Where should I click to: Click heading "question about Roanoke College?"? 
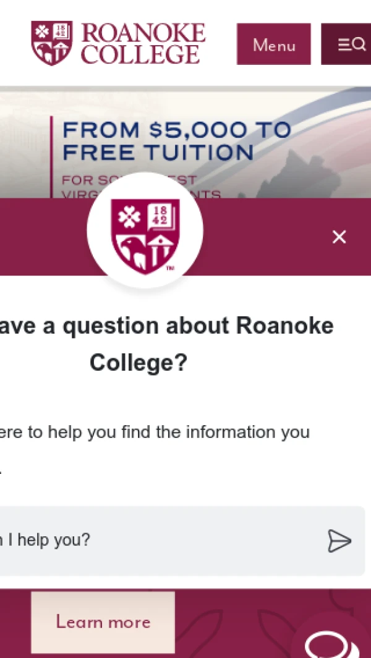167,344
